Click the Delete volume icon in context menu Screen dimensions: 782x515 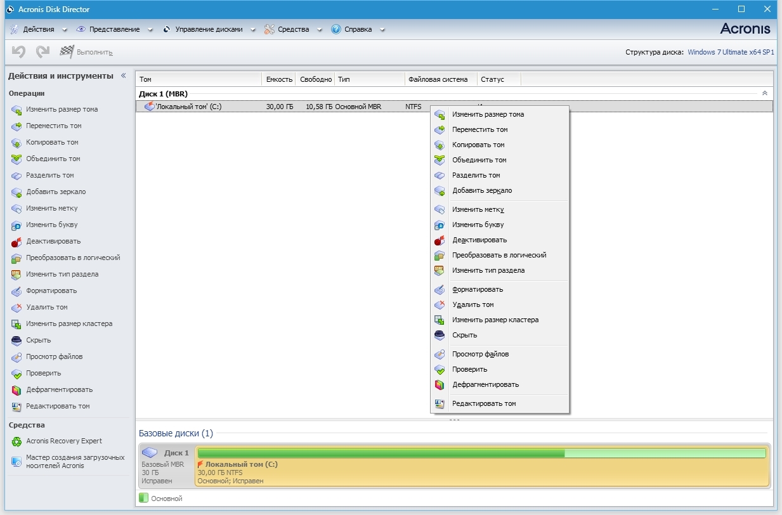pyautogui.click(x=440, y=305)
